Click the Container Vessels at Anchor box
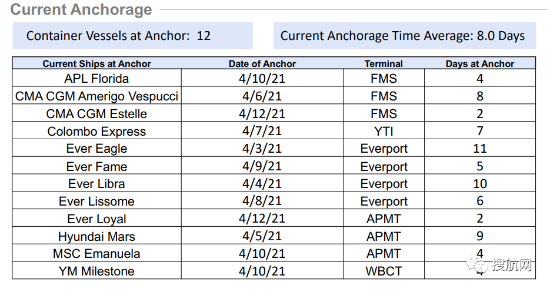The height and width of the screenshot is (289, 550). tap(132, 36)
